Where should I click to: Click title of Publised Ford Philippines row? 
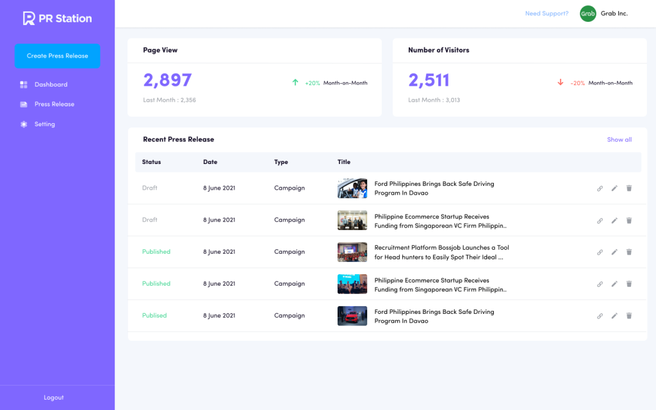(x=434, y=316)
